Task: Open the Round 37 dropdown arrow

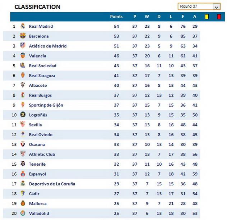Action: click(216, 7)
